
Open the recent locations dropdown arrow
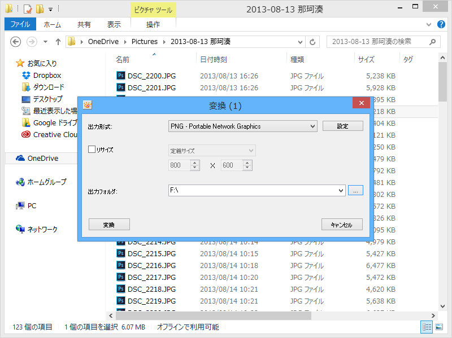(45, 42)
